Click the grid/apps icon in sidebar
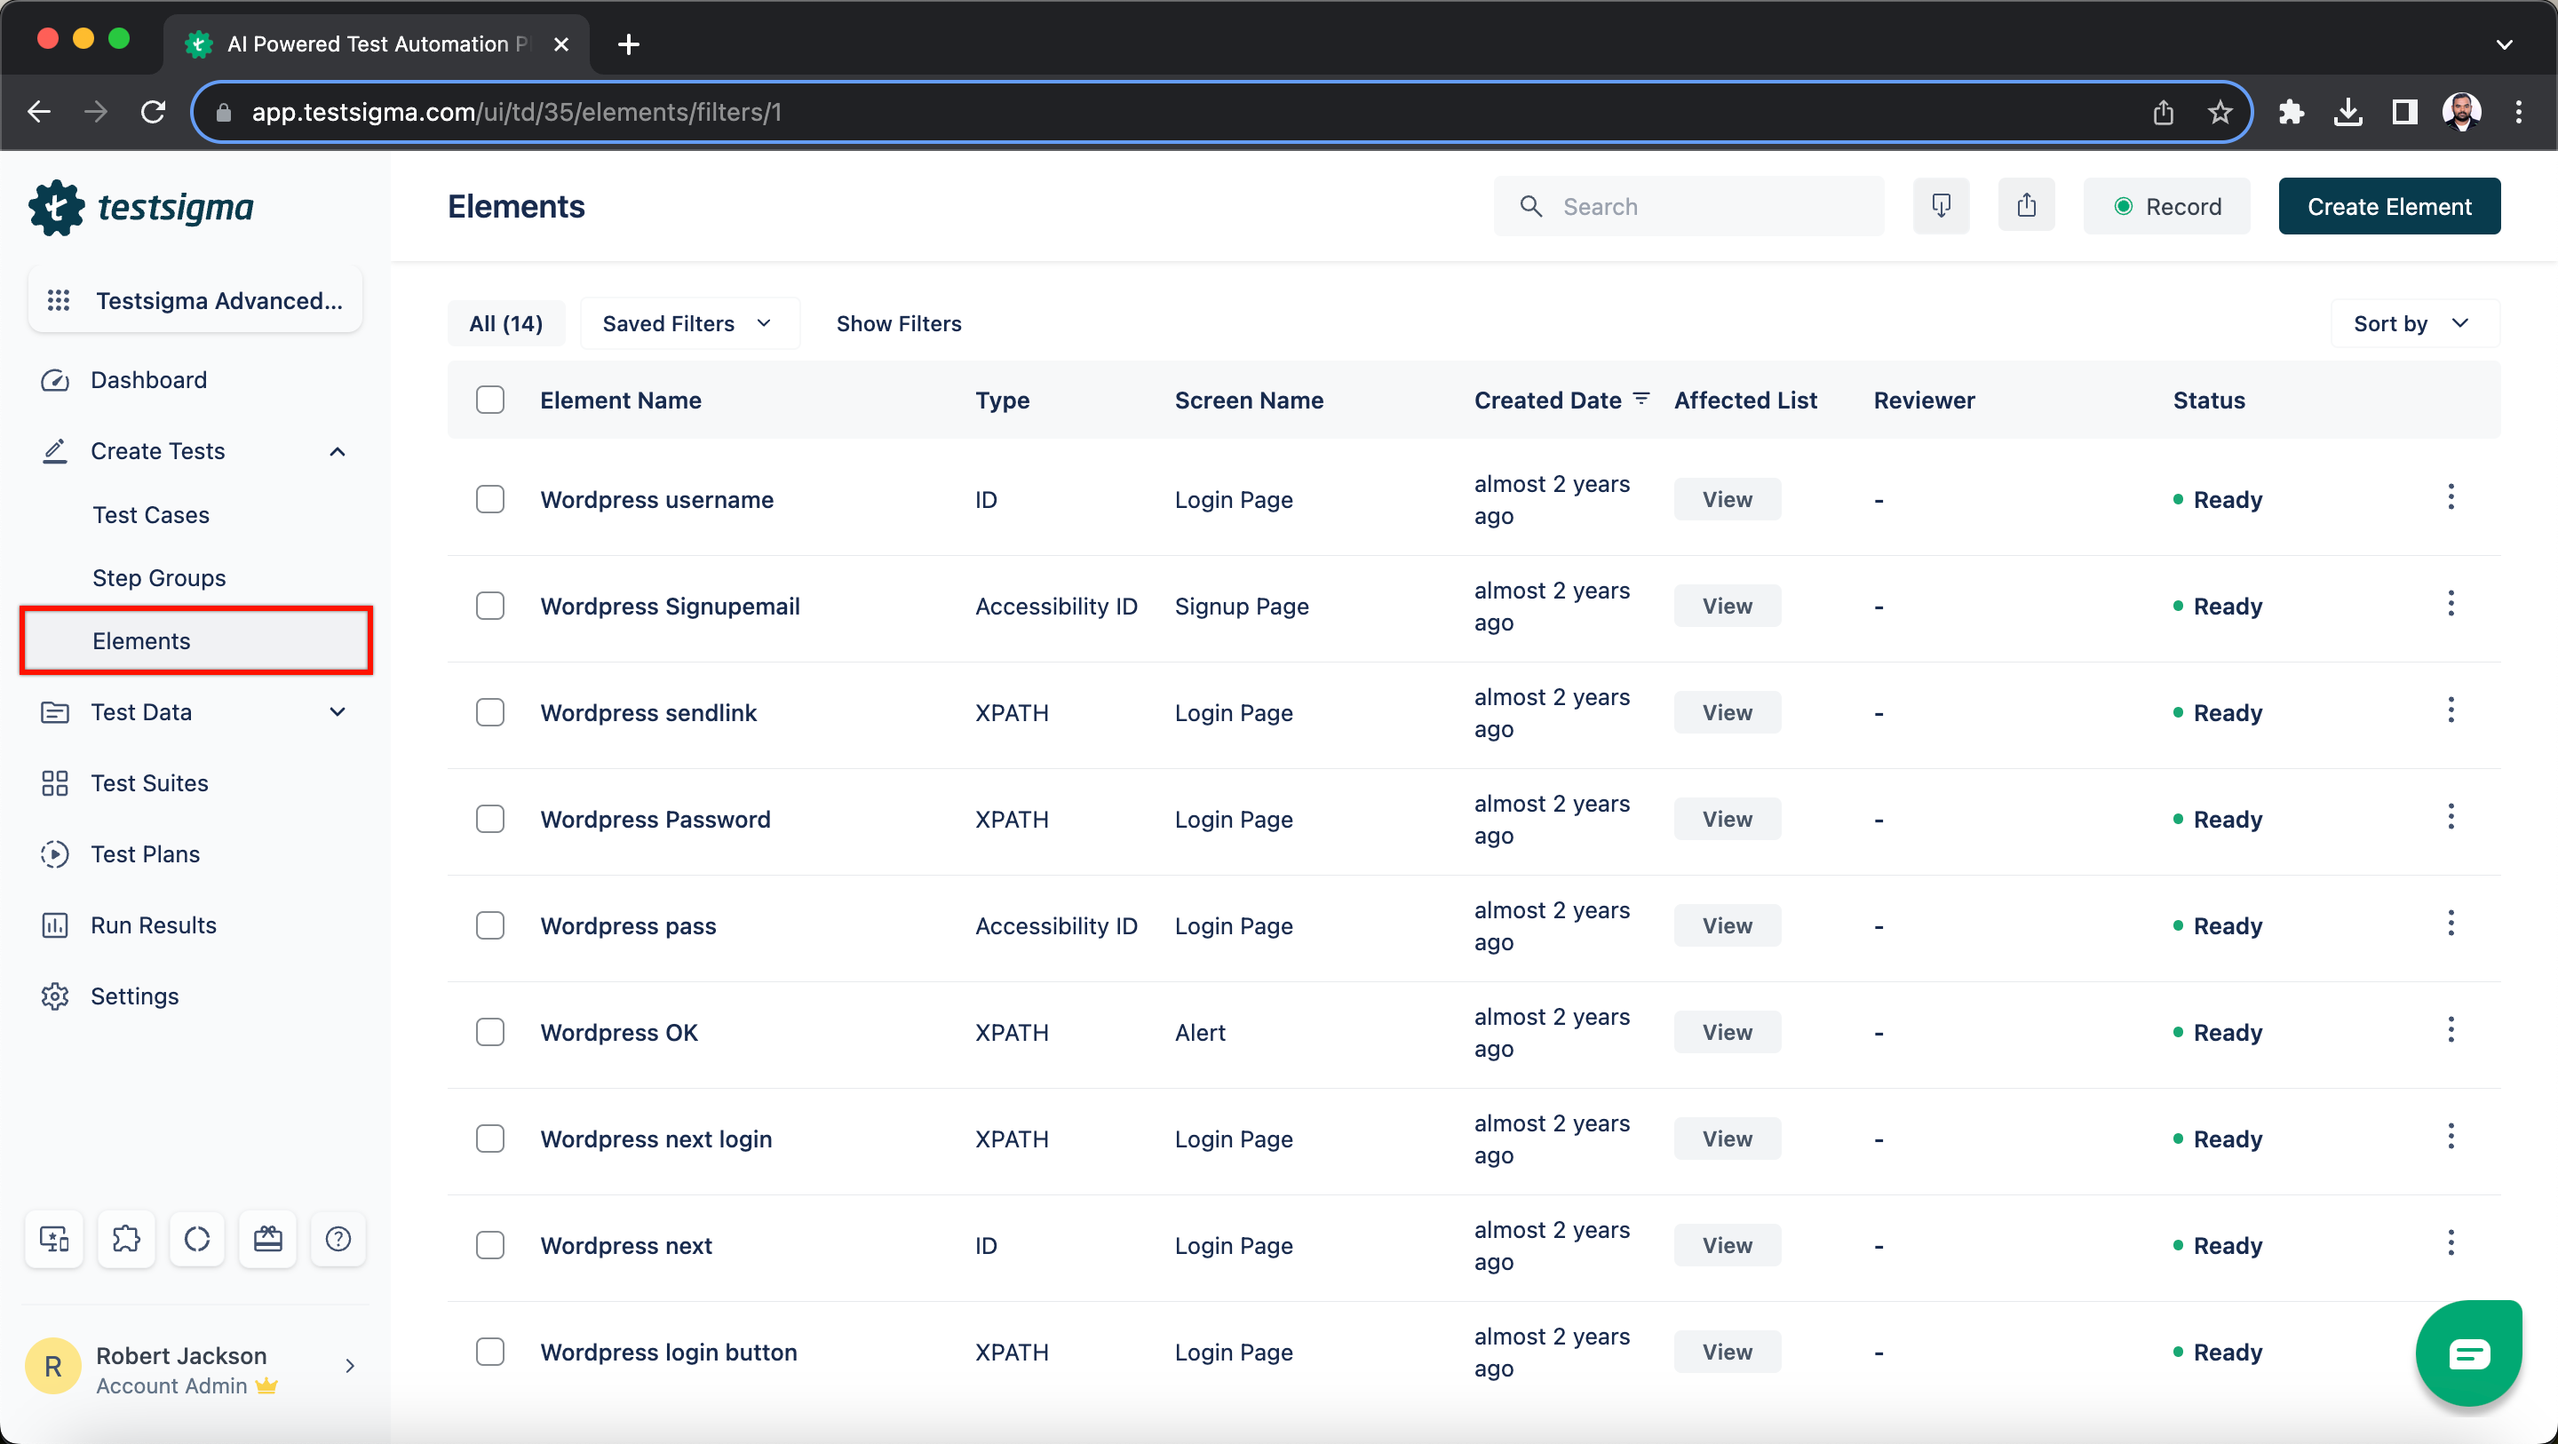2558x1444 pixels. [58, 300]
